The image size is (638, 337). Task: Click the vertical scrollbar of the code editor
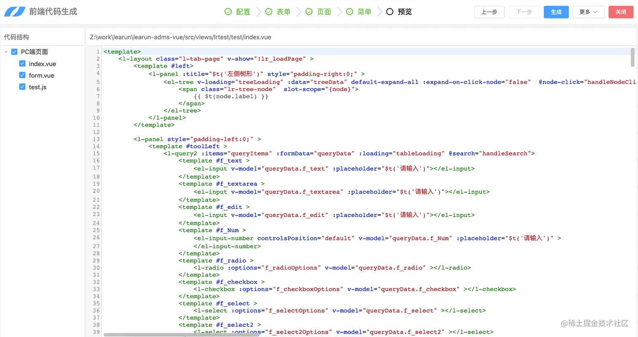point(632,57)
